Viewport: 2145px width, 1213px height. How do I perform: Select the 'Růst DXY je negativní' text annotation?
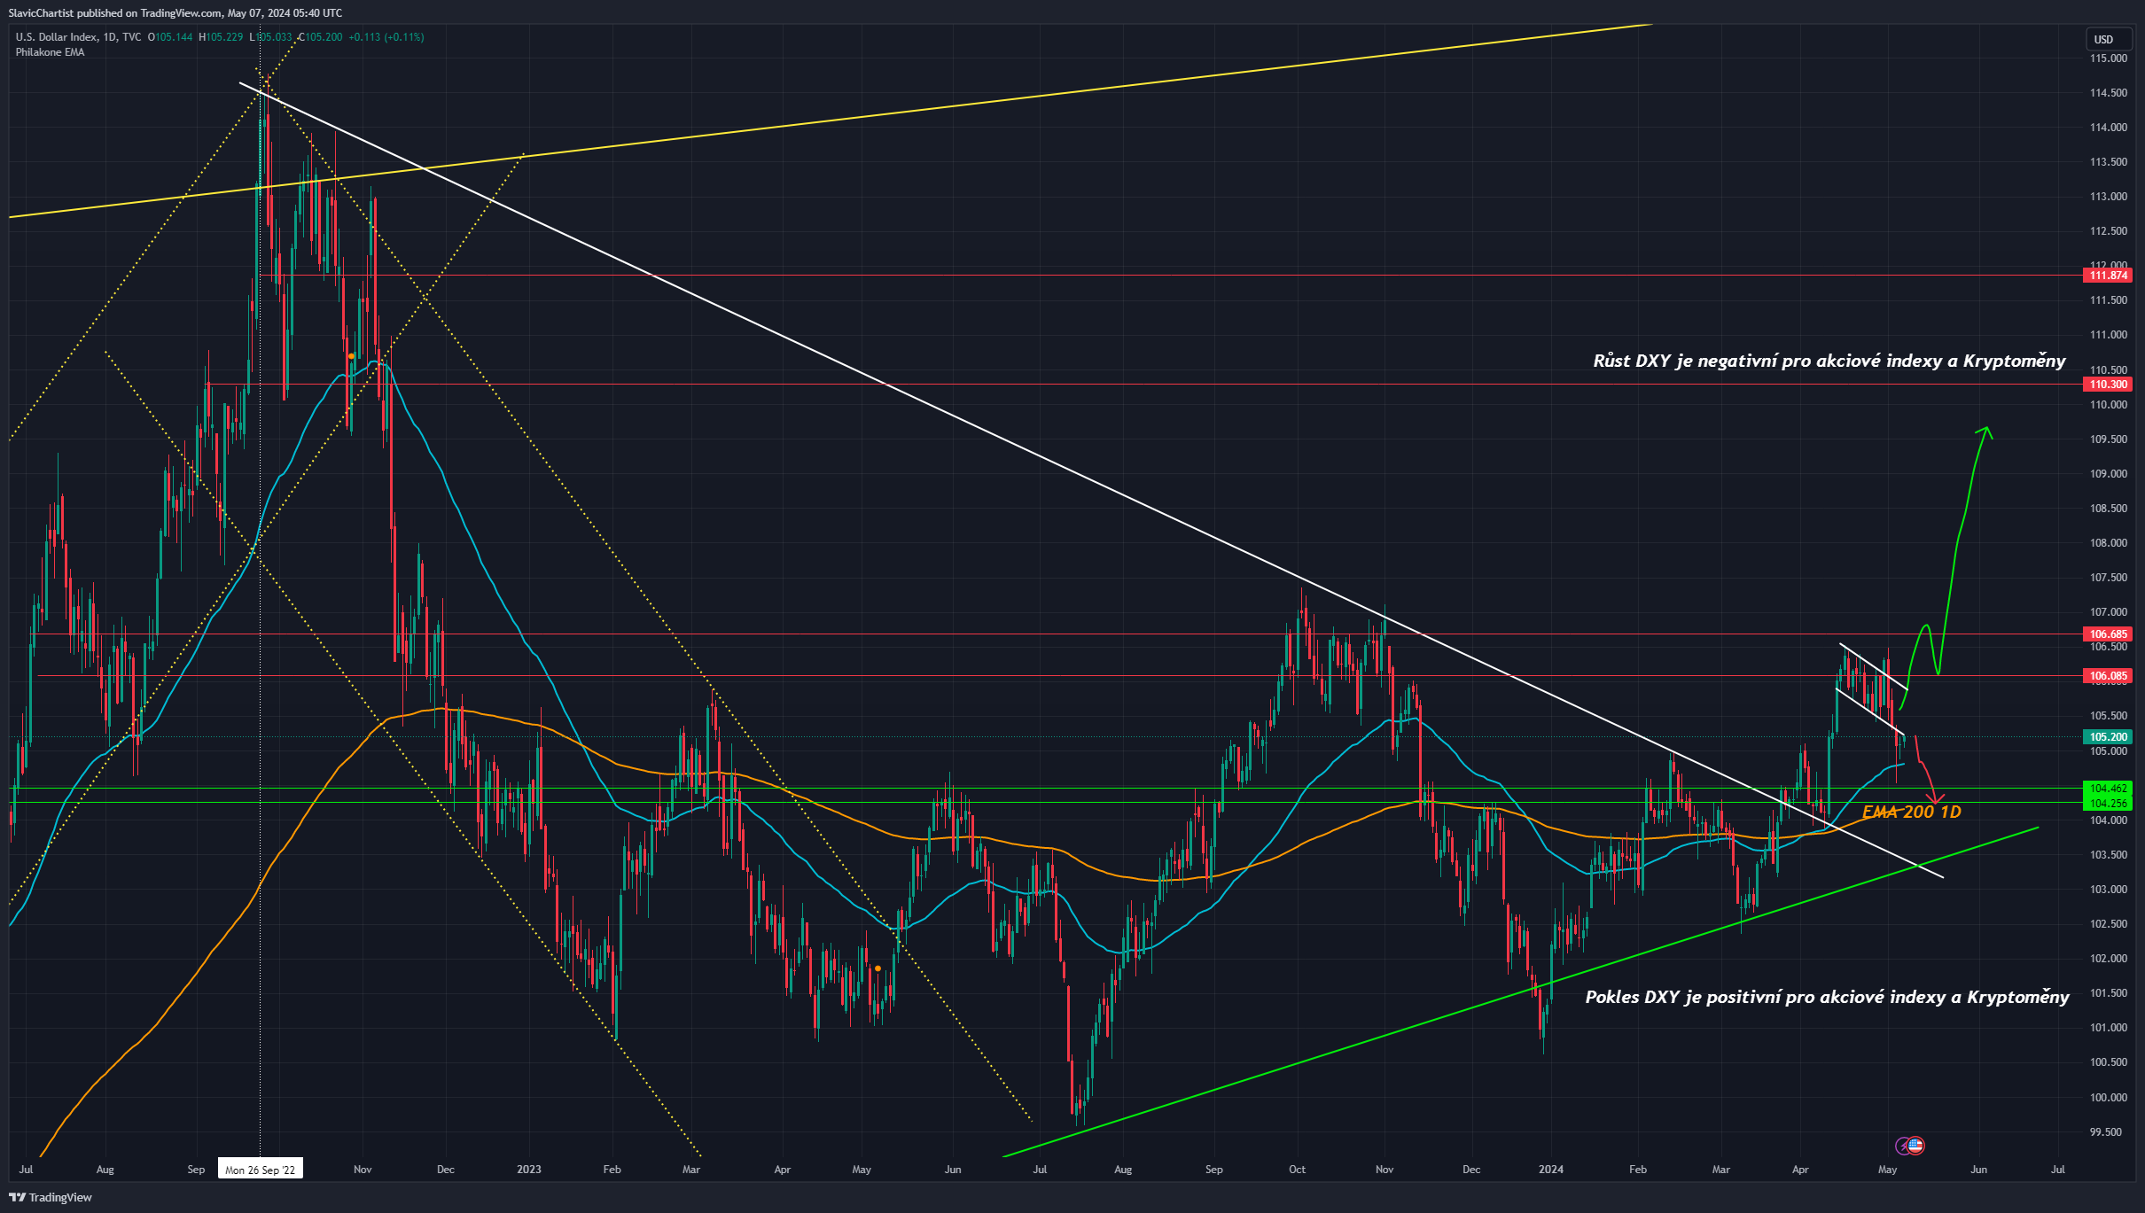(x=1829, y=361)
